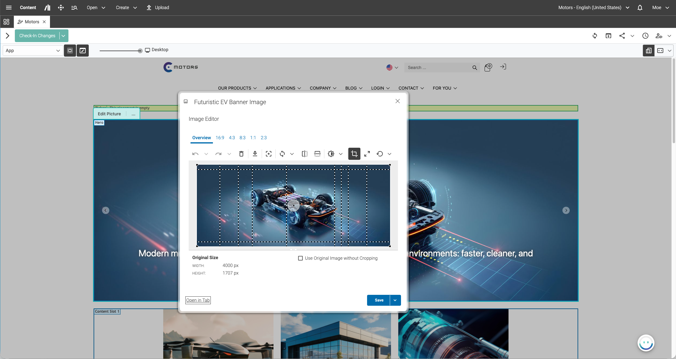Open the App view dropdown
The image size is (676, 359).
coord(33,51)
